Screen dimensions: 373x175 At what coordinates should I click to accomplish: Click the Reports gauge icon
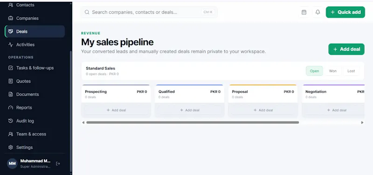point(10,108)
